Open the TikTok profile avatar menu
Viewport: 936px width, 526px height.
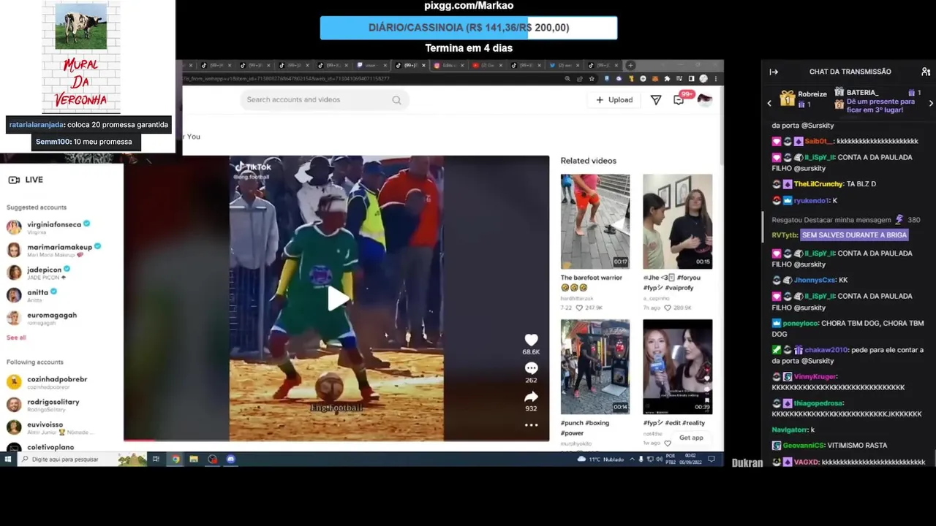[x=705, y=100]
